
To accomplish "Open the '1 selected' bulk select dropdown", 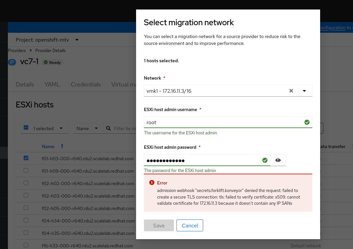I will (x=61, y=128).
